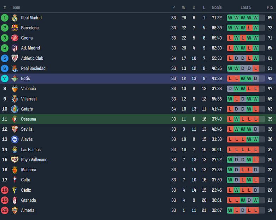This screenshot has height=220, width=276.
Task: Open the Rayo Vallecano team row
Action: pyautogui.click(x=34, y=160)
